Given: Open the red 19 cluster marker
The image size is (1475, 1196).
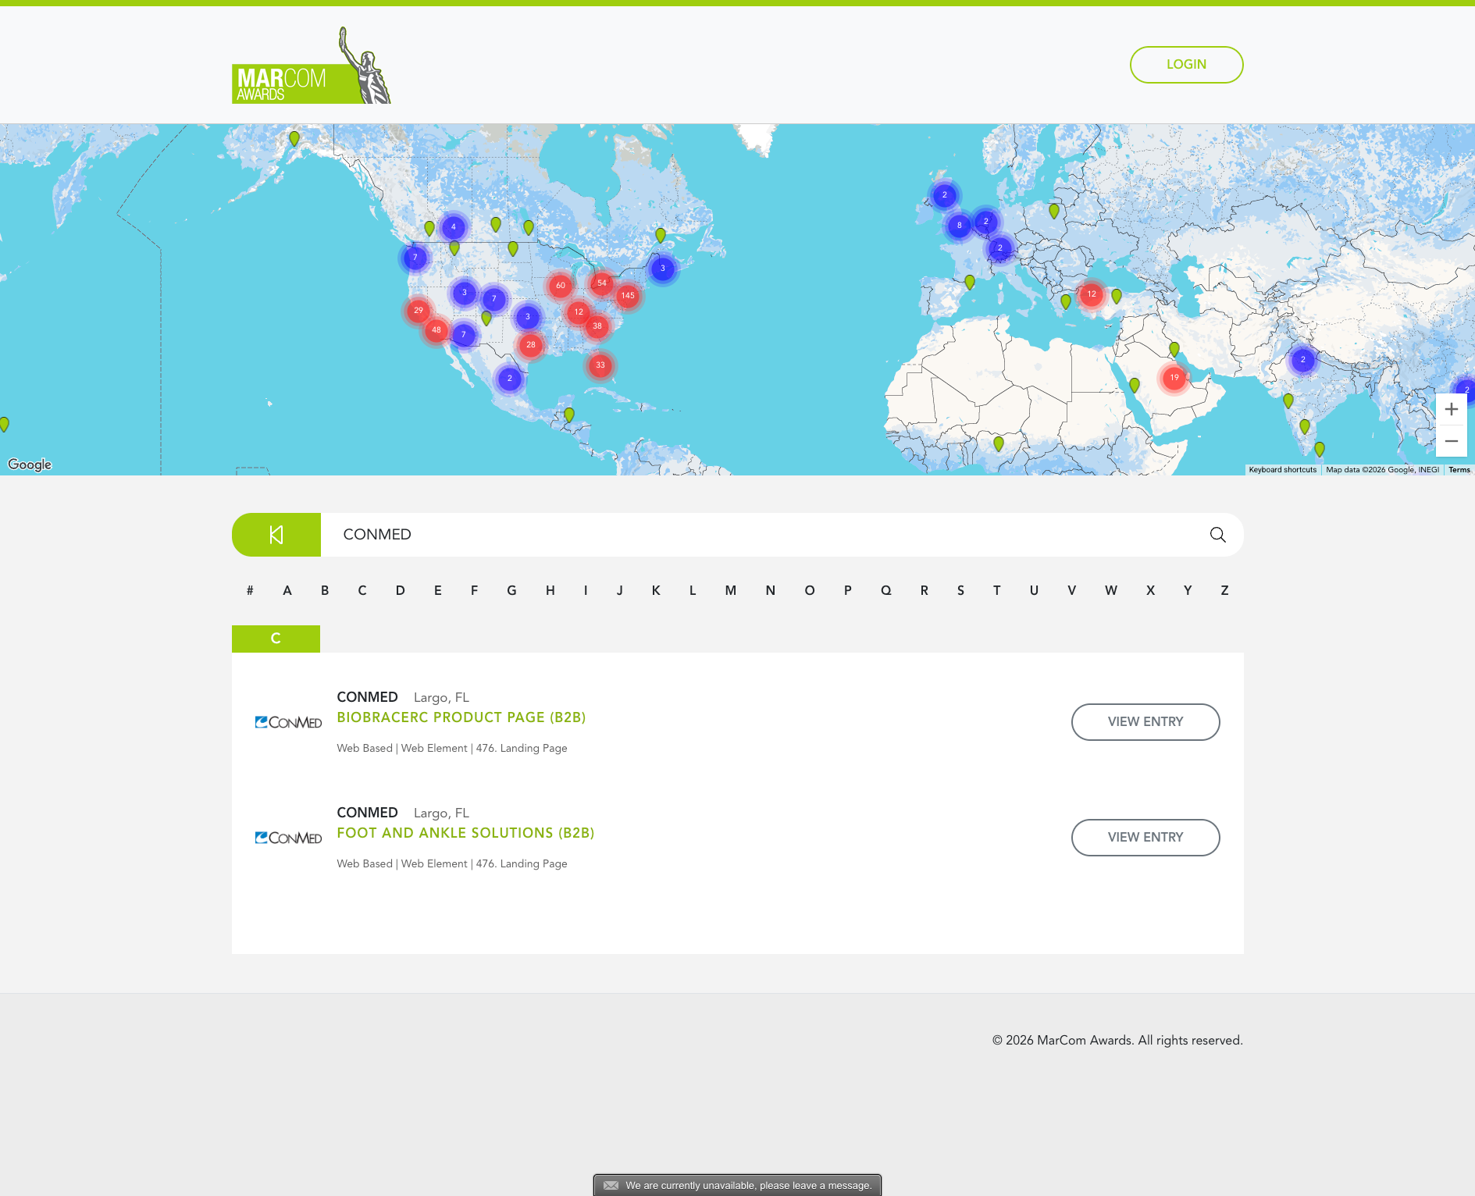Looking at the screenshot, I should tap(1174, 378).
